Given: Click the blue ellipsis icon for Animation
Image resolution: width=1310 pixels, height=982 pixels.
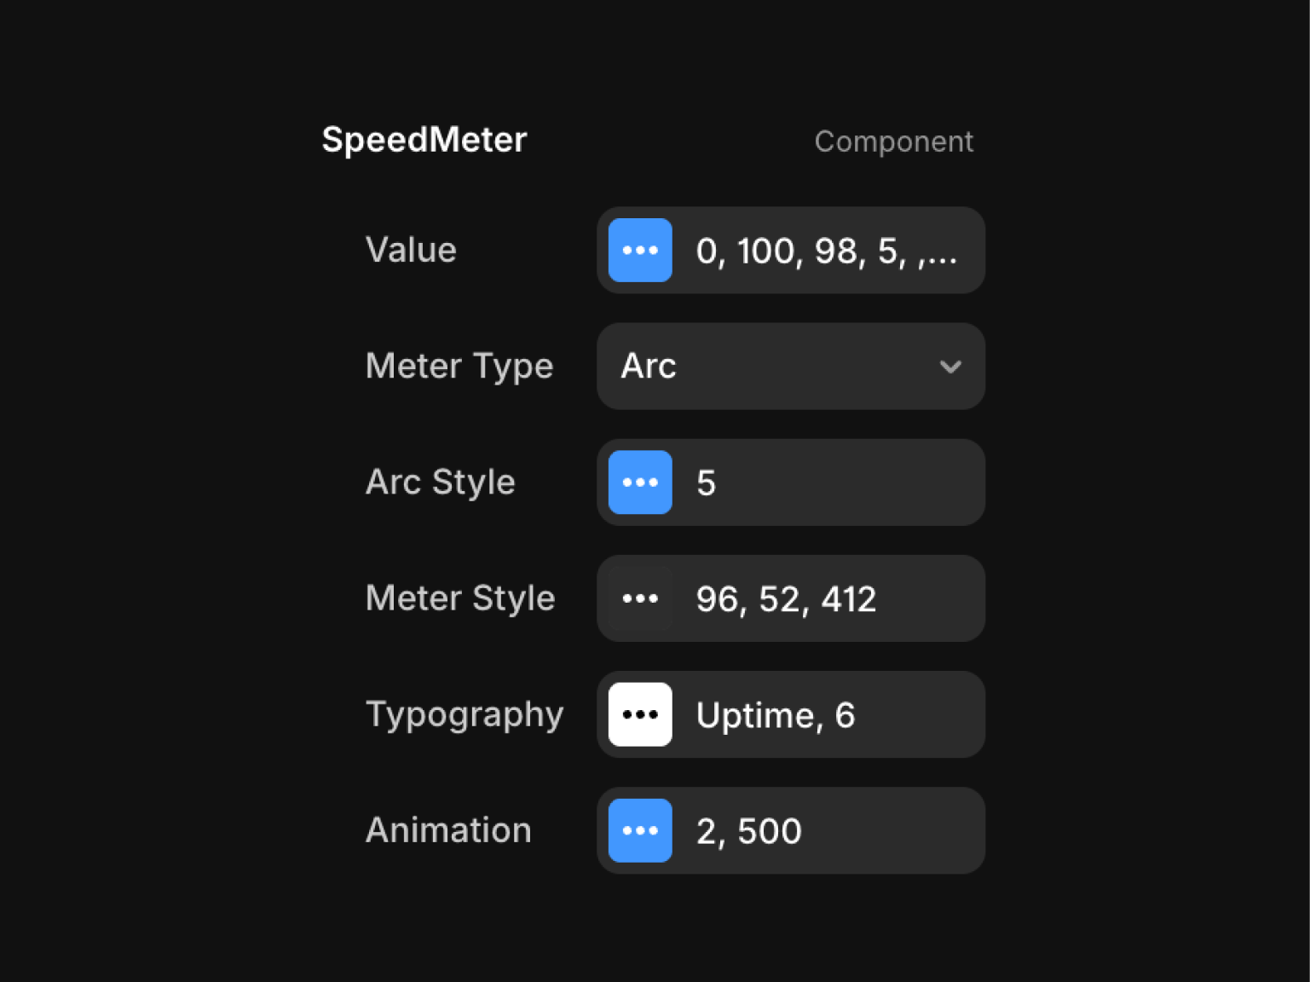Looking at the screenshot, I should pos(640,830).
